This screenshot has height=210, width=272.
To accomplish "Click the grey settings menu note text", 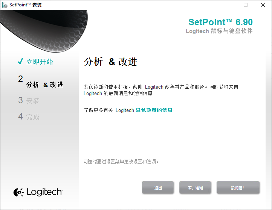I will point(121,162).
